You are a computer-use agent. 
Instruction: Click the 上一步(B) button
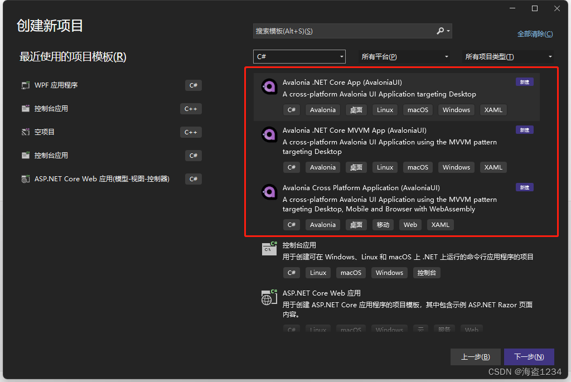coord(475,357)
